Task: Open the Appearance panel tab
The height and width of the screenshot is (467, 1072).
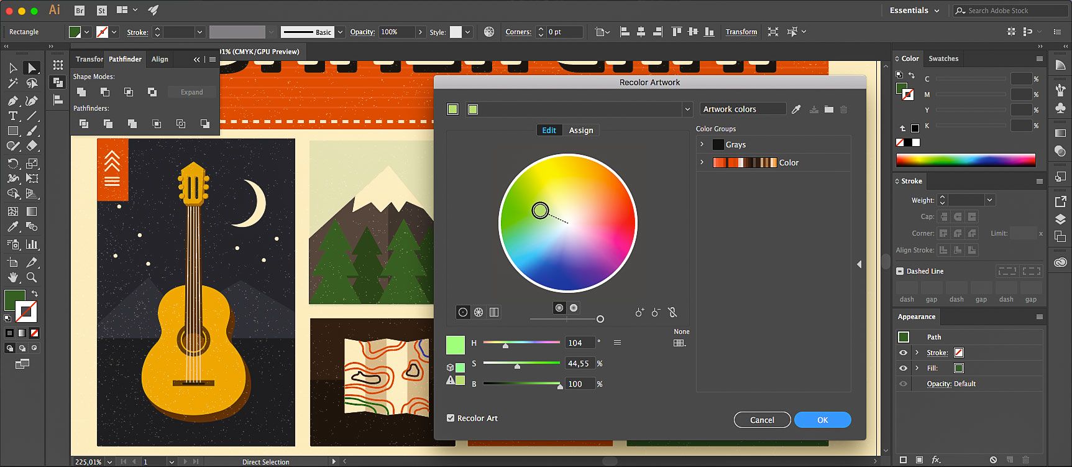Action: [x=916, y=317]
